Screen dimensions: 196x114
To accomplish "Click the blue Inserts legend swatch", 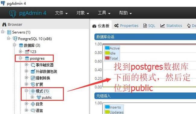I will tap(107, 107).
